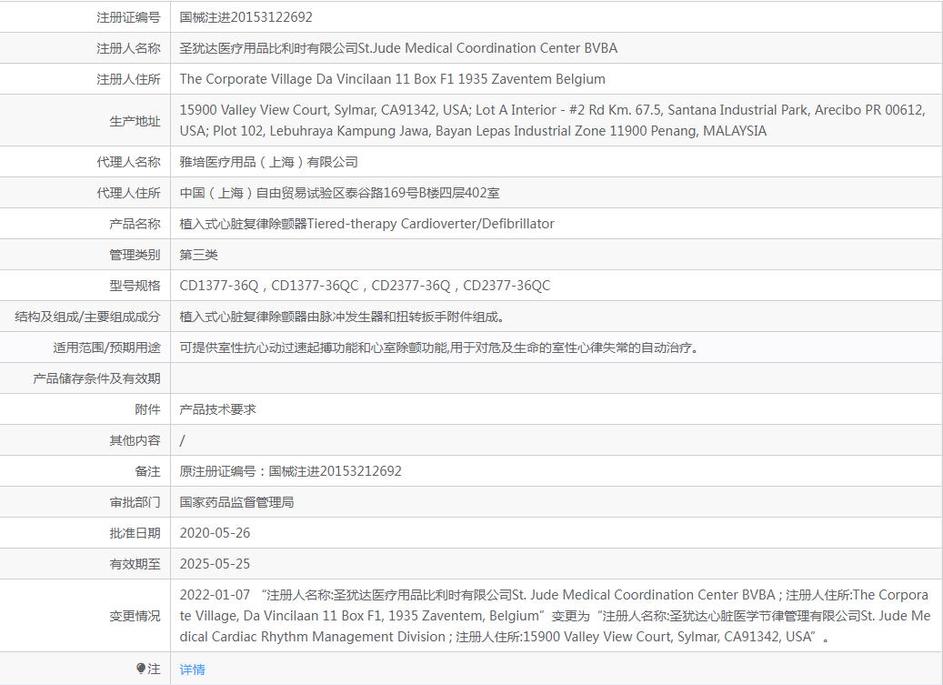The width and height of the screenshot is (943, 685).
Task: Click the 批准日期 label
Action: click(x=135, y=533)
